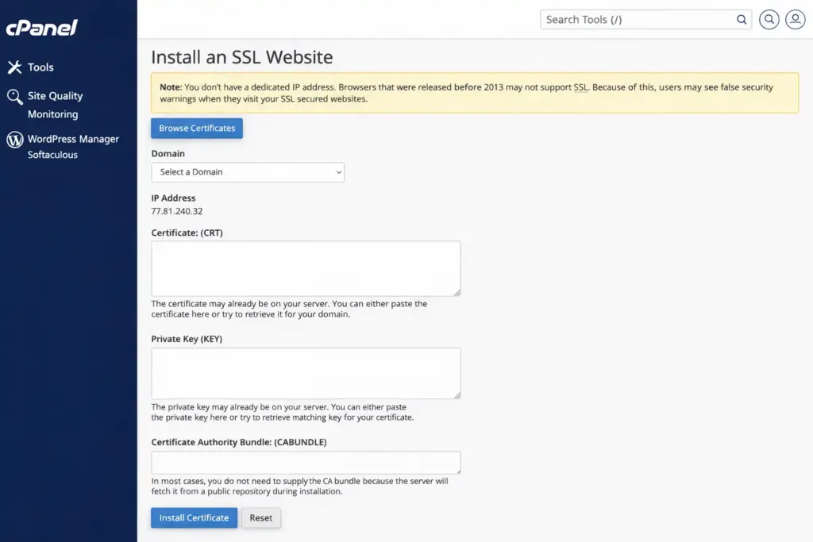This screenshot has width=813, height=542.
Task: Open the user account icon
Action: [795, 20]
